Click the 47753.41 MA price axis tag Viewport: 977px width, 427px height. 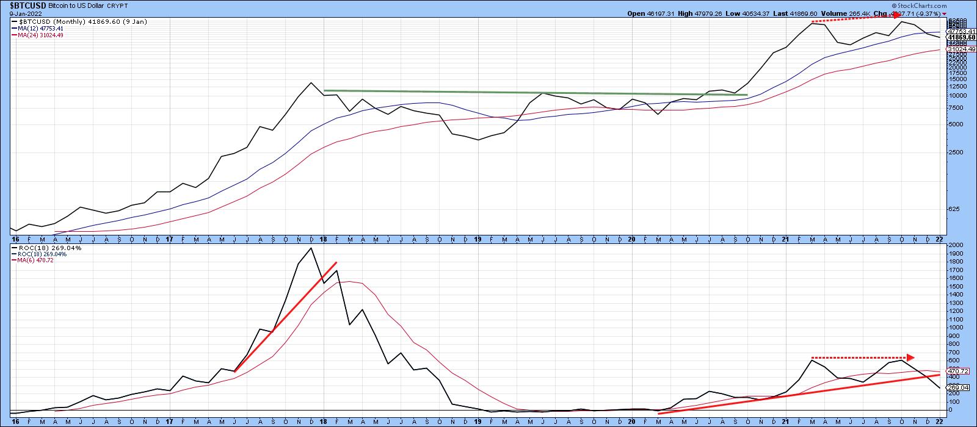tap(960, 31)
